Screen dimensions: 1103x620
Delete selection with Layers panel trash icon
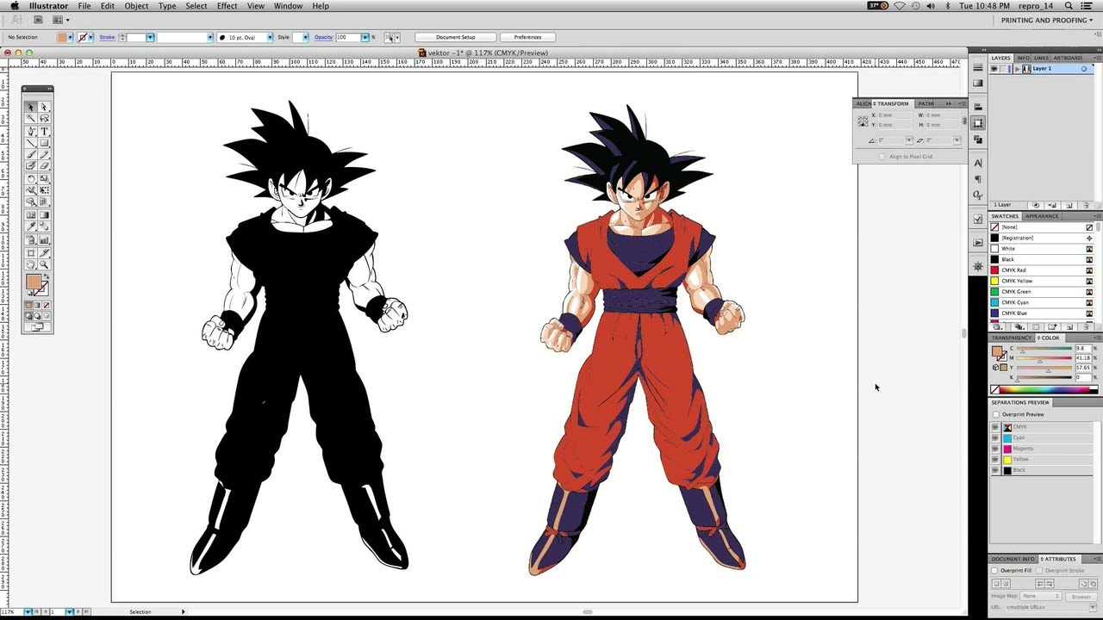[x=1087, y=205]
